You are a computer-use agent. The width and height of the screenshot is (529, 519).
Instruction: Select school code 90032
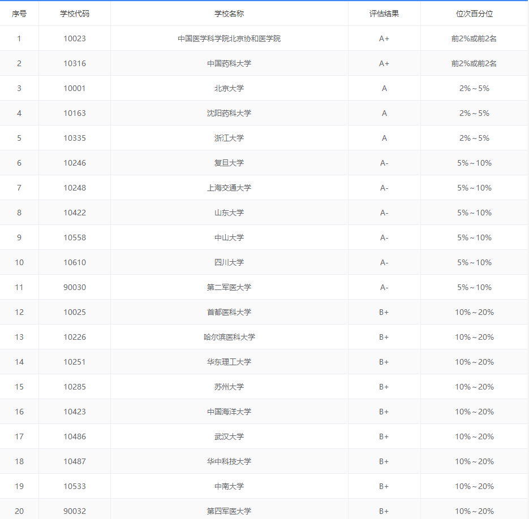tap(75, 511)
